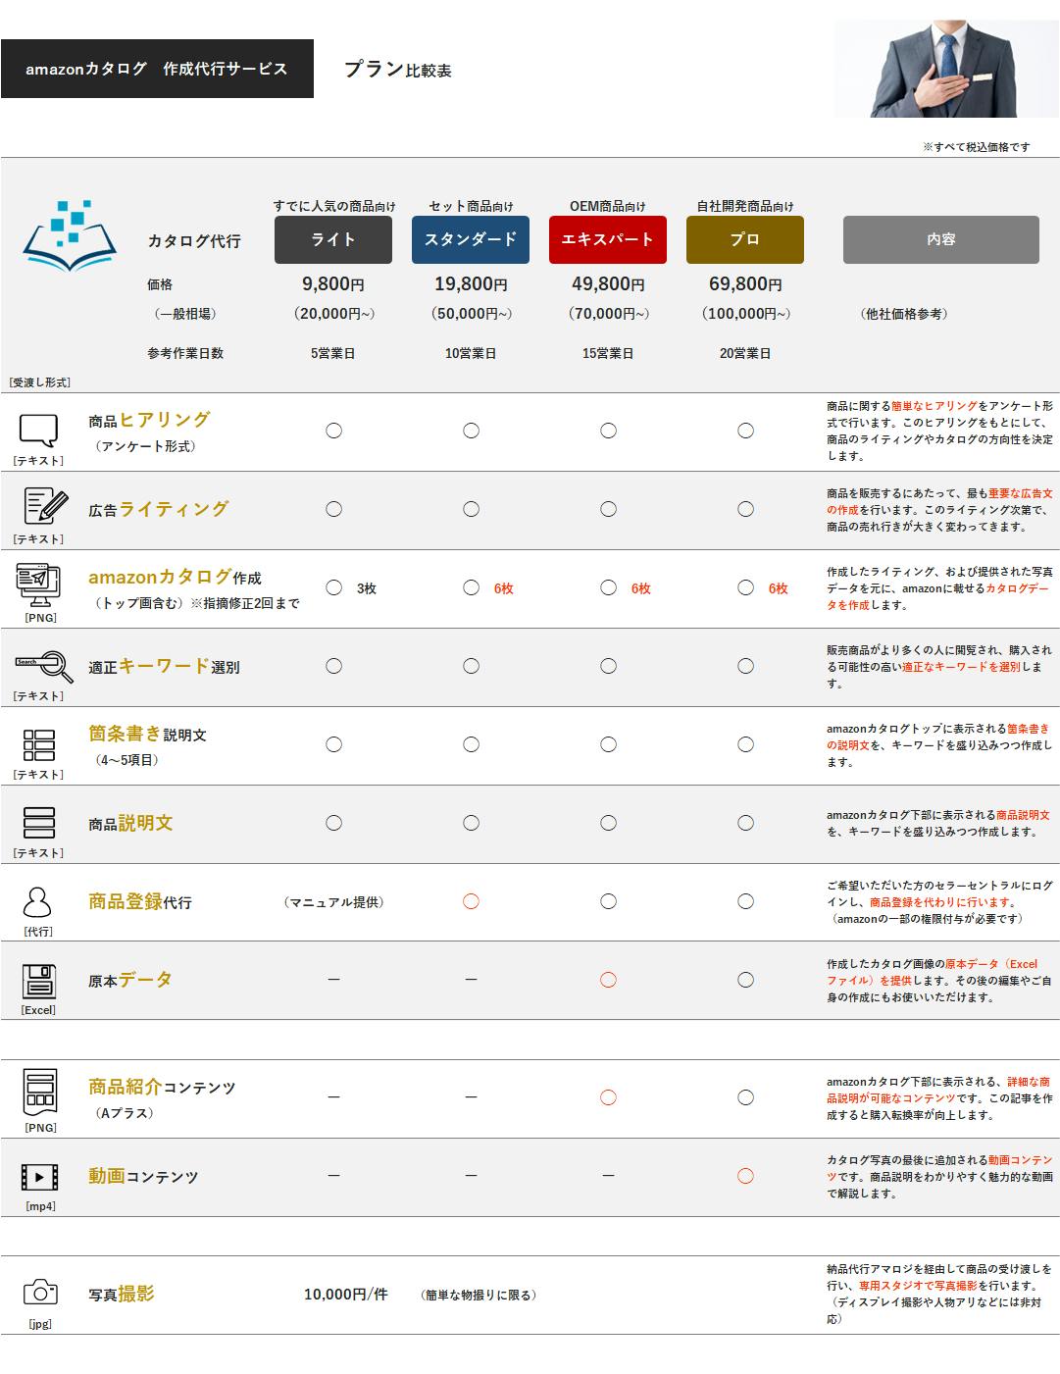Screen dimensions: 1060x1374
Task: Click the businessman photo thumbnail
Action: pyautogui.click(x=947, y=69)
